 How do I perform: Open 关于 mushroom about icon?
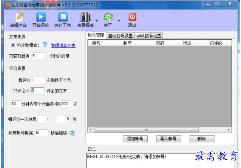pyautogui.click(x=108, y=20)
